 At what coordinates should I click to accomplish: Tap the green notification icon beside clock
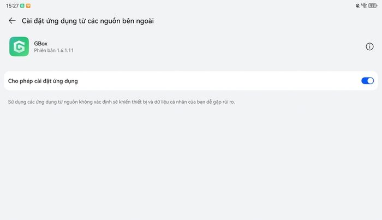click(22, 5)
